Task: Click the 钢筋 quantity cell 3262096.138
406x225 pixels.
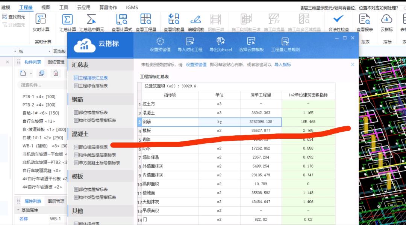Action: [261, 121]
